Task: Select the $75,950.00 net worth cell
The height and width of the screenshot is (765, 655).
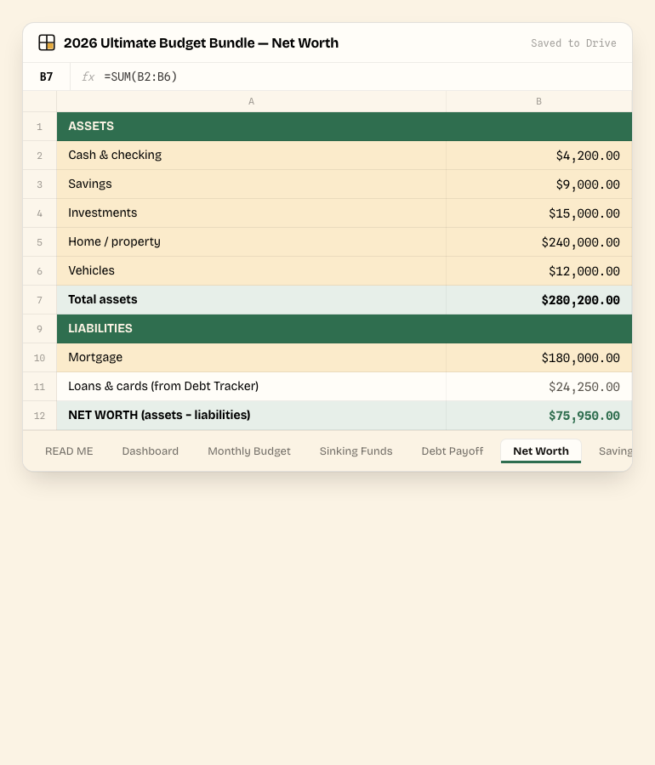Action: pos(538,415)
